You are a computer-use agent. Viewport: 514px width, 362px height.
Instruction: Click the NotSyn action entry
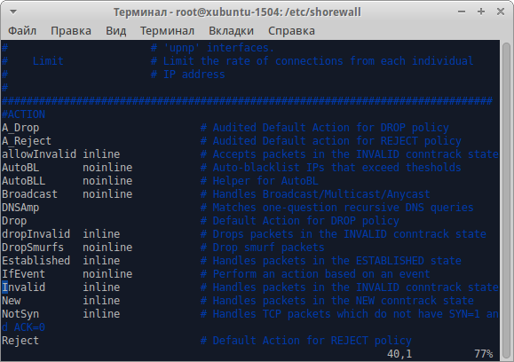pyautogui.click(x=20, y=314)
